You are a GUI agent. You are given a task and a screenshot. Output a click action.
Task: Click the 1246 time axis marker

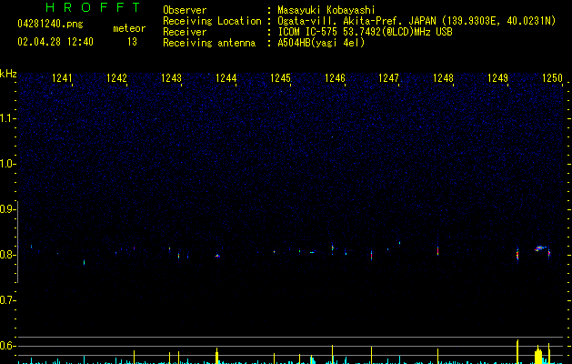(x=335, y=78)
